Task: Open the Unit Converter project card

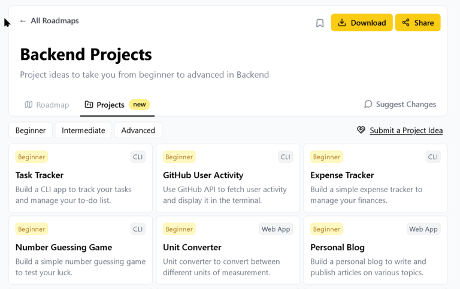Action: [x=228, y=250]
